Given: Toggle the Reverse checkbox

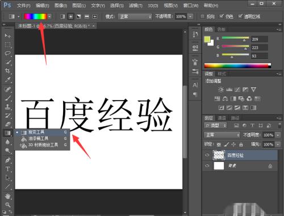Looking at the screenshot, I should [x=202, y=16].
